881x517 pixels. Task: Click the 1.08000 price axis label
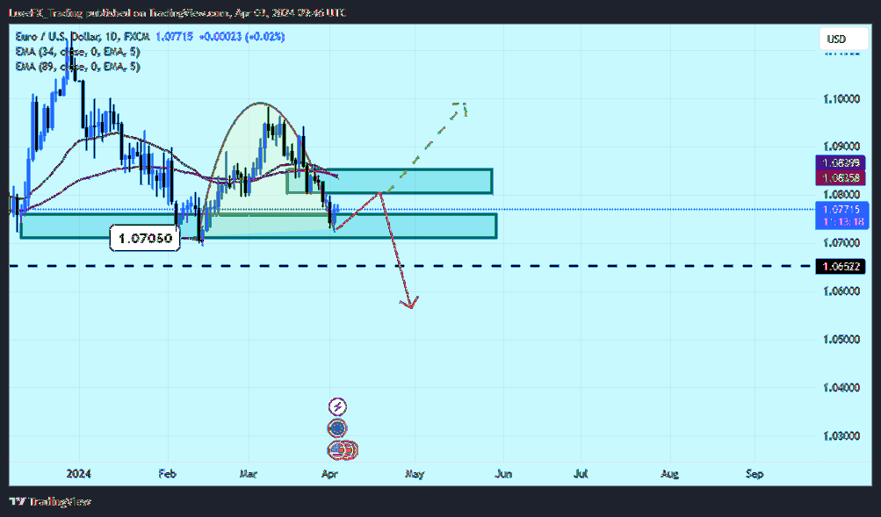(841, 194)
